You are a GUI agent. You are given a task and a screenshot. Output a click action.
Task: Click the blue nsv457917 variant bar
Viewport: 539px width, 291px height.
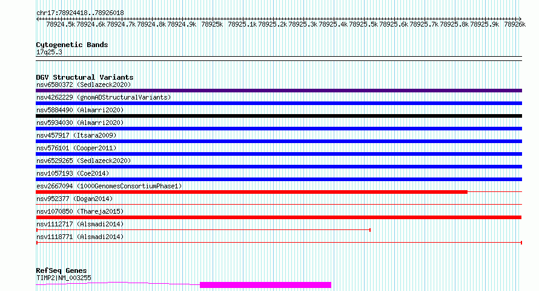pos(279,141)
